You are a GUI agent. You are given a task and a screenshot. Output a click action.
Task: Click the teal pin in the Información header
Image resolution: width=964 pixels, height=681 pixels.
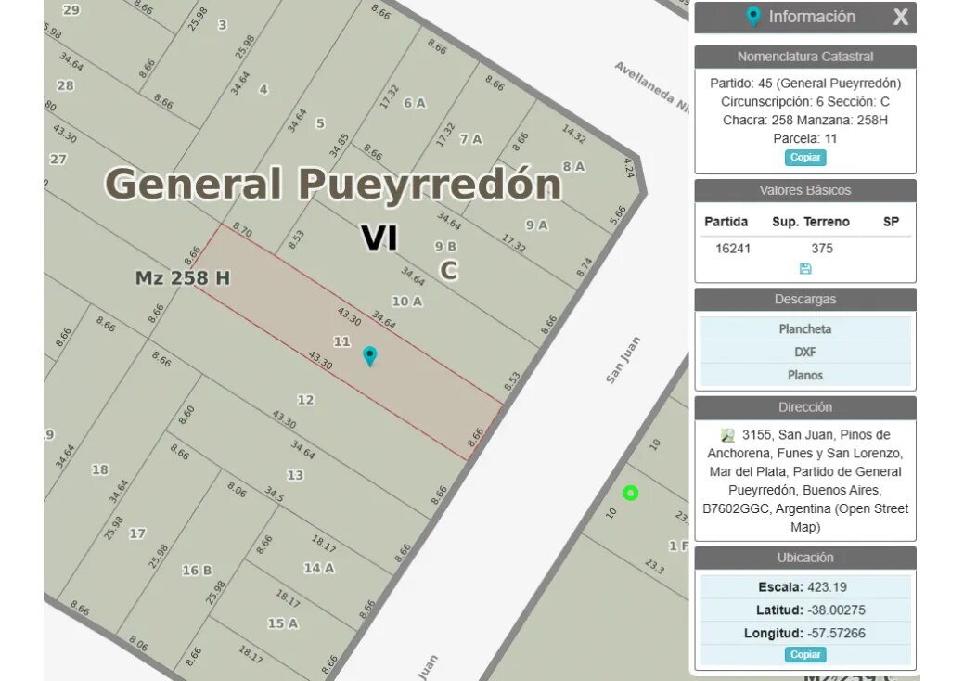pos(752,17)
